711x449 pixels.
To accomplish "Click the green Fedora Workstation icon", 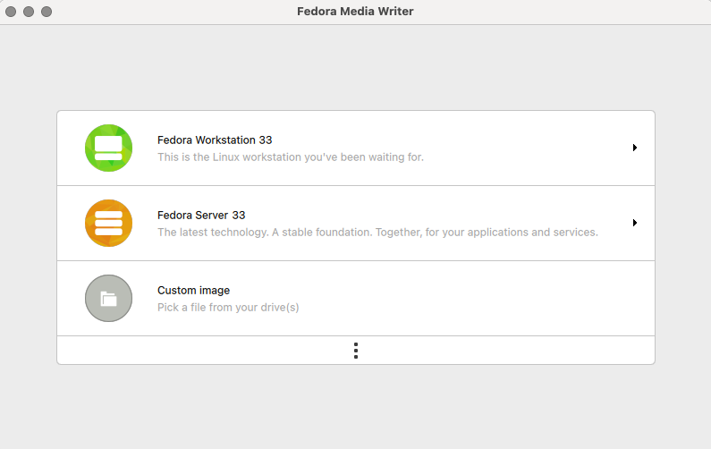I will (108, 148).
